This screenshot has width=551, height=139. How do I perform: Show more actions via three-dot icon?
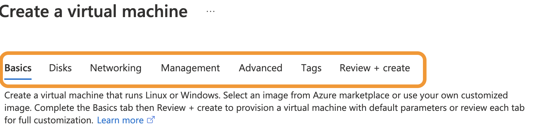click(211, 11)
